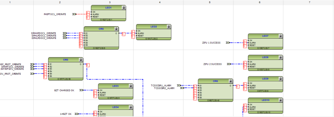Select the LED4 block title
This screenshot has width=334, height=117.
tap(115, 107)
